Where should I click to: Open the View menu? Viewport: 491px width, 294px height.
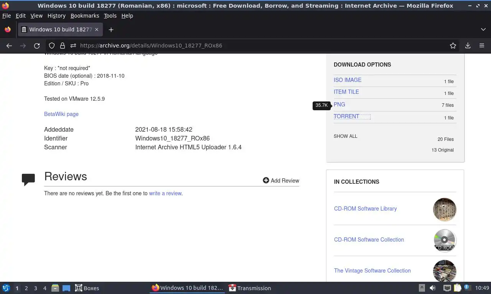[x=36, y=16]
